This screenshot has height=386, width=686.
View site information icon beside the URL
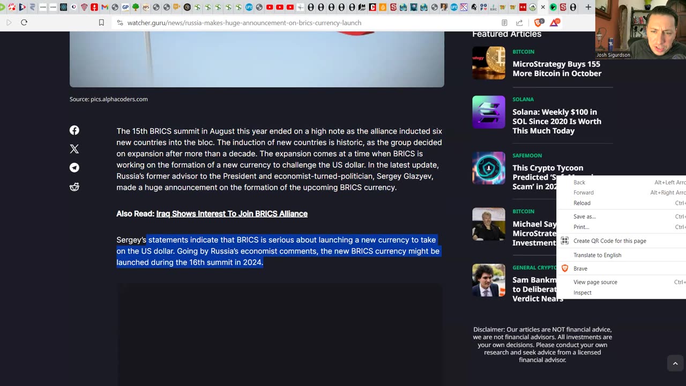(x=120, y=23)
